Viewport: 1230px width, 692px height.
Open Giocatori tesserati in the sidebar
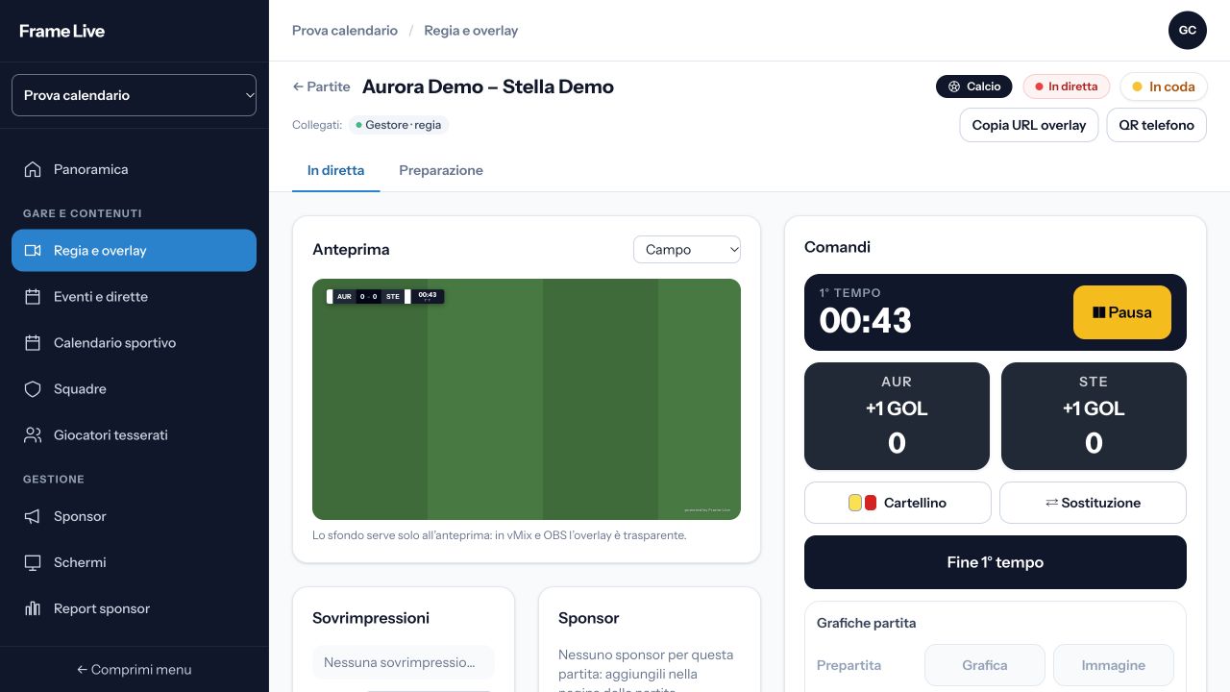[x=134, y=435]
